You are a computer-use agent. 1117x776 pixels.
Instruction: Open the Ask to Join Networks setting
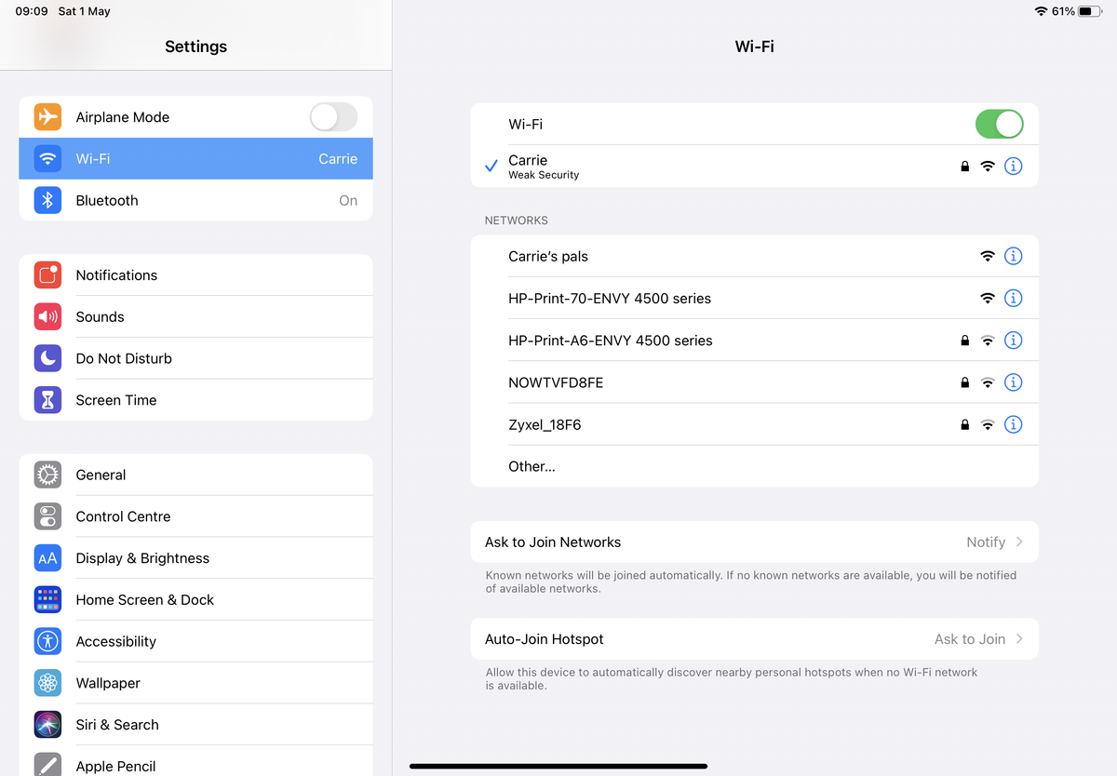tap(754, 542)
